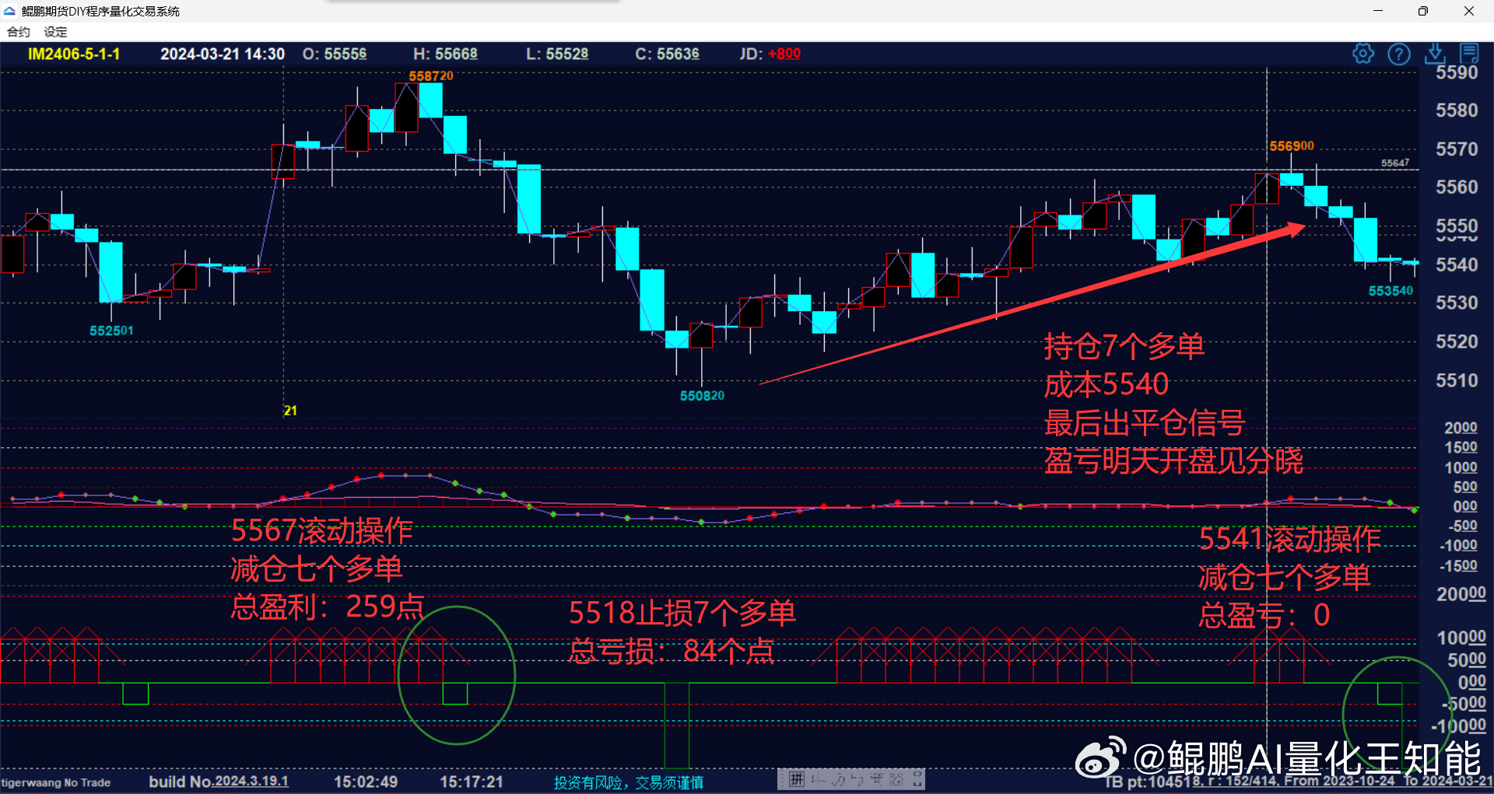The image size is (1494, 794).
Task: Click the 15:17:21 status bar time
Action: tap(472, 782)
